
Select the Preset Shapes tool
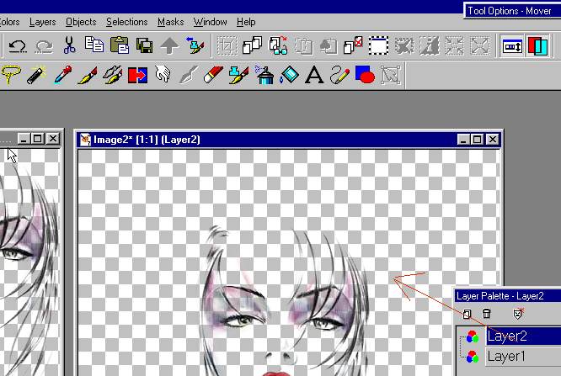coord(365,74)
